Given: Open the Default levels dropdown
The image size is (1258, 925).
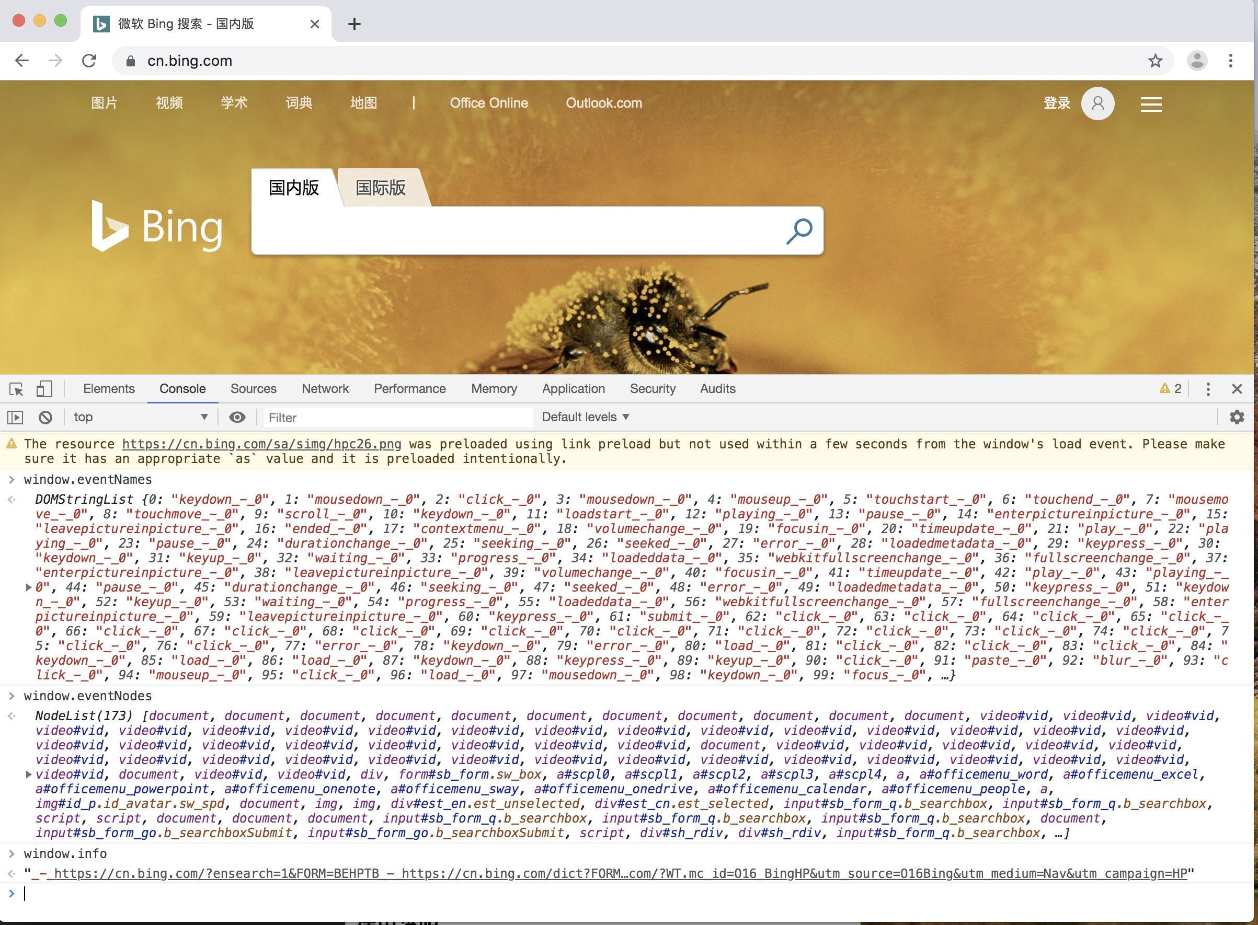Looking at the screenshot, I should [x=585, y=417].
